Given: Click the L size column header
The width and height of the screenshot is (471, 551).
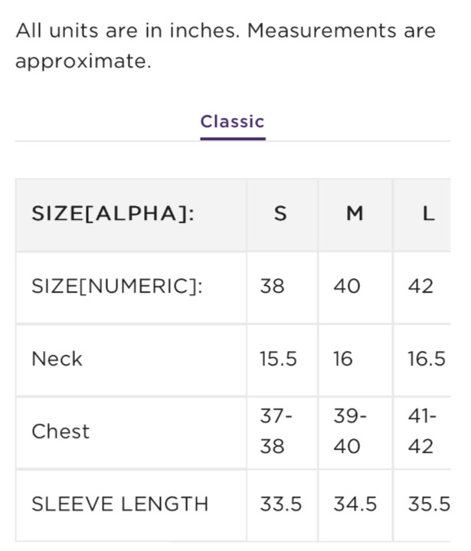Looking at the screenshot, I should click(x=428, y=214).
